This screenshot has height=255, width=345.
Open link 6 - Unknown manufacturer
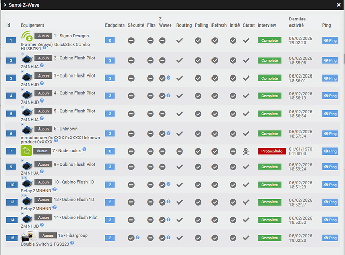point(61,135)
